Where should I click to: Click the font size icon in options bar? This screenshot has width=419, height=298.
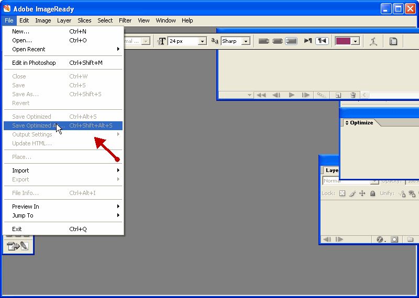pos(161,41)
